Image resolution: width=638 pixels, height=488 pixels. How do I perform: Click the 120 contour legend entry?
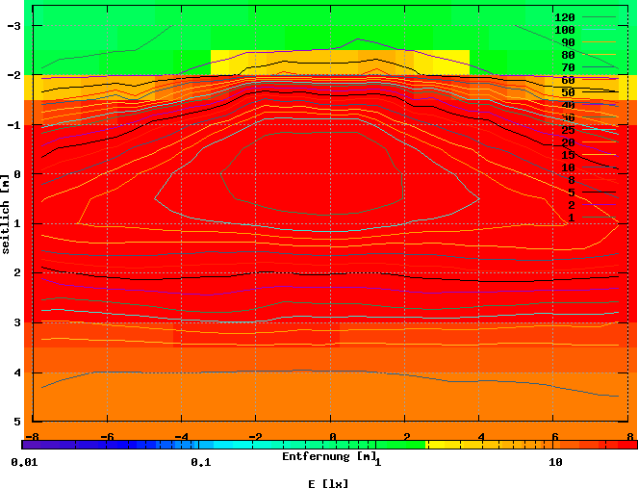tap(565, 17)
